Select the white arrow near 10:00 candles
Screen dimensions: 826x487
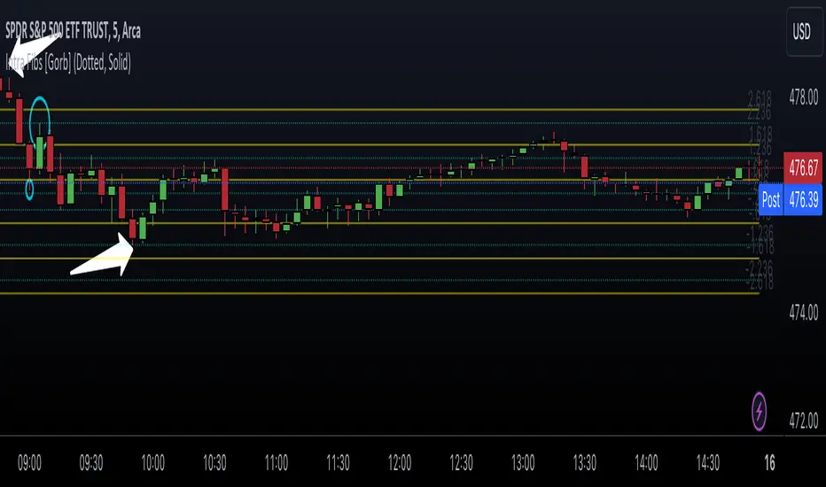tap(103, 257)
